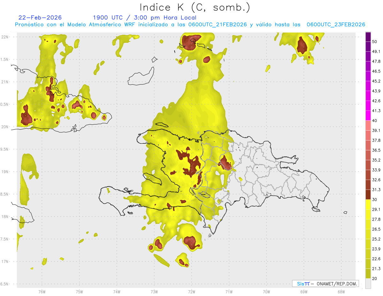
Task: Click the "Indice K (C, somb.)" title
Action: pyautogui.click(x=195, y=7)
